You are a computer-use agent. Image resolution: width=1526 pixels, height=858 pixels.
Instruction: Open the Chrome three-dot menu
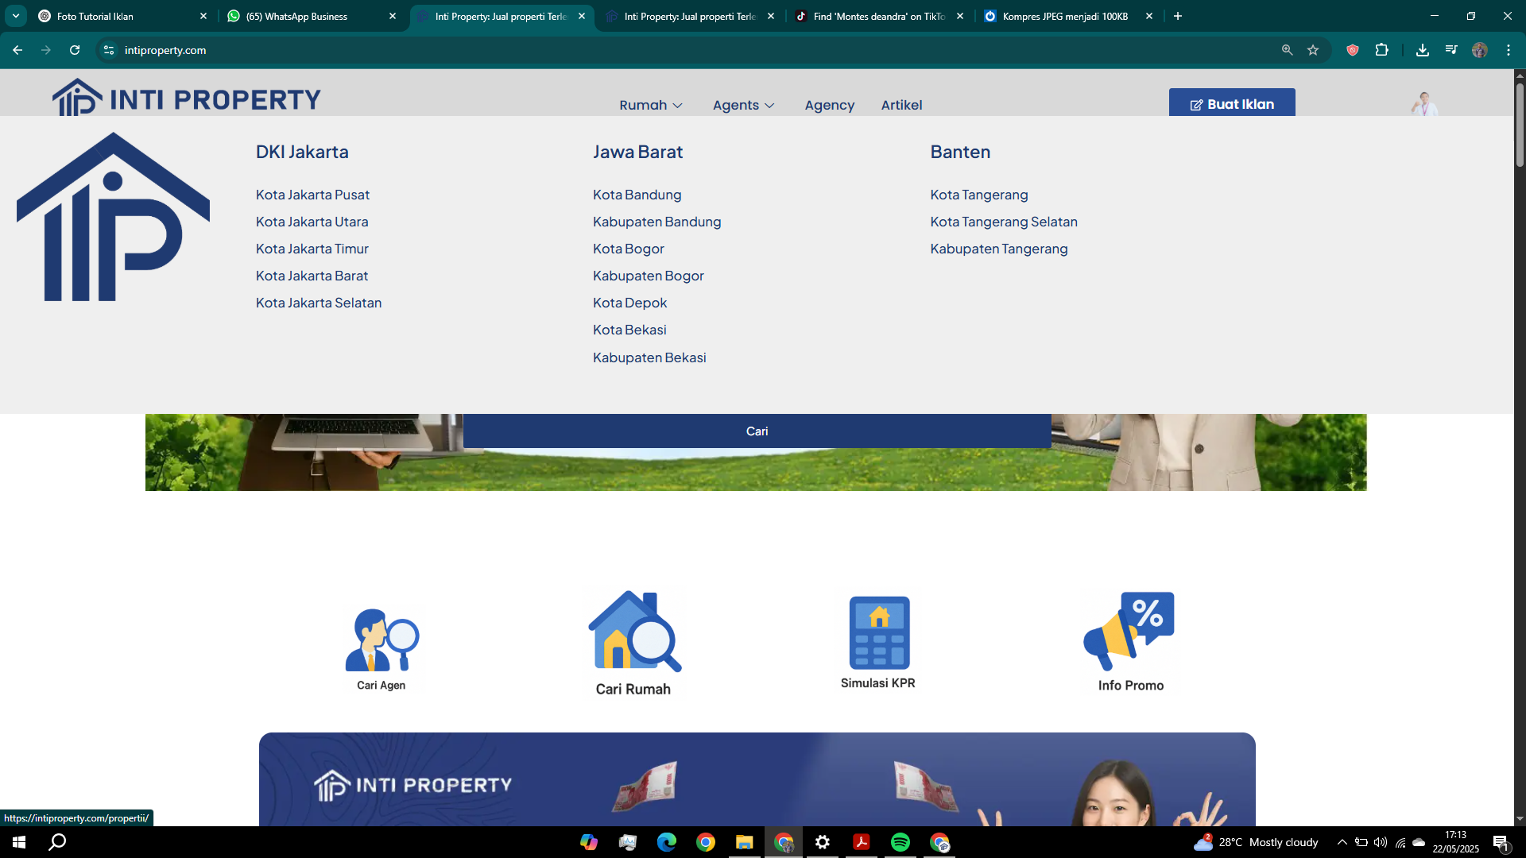click(1509, 50)
